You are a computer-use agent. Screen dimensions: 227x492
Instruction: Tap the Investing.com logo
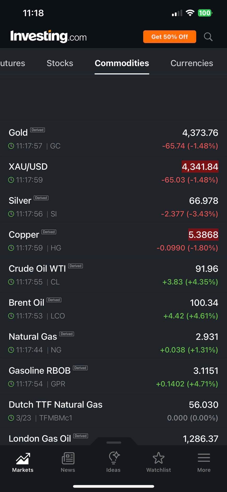pyautogui.click(x=49, y=36)
